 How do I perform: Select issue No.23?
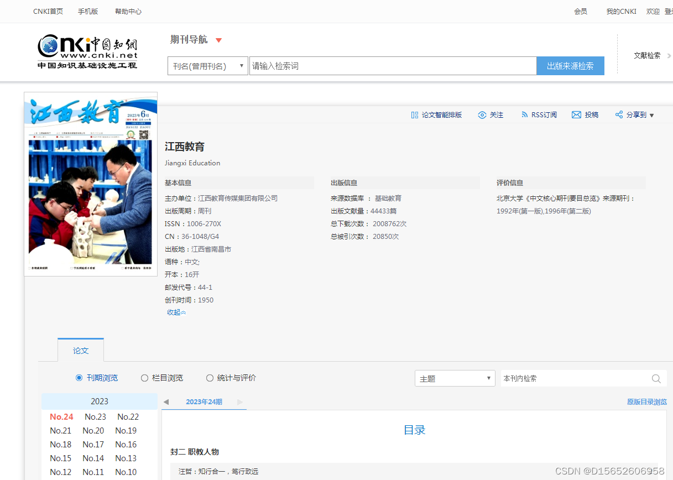point(95,417)
